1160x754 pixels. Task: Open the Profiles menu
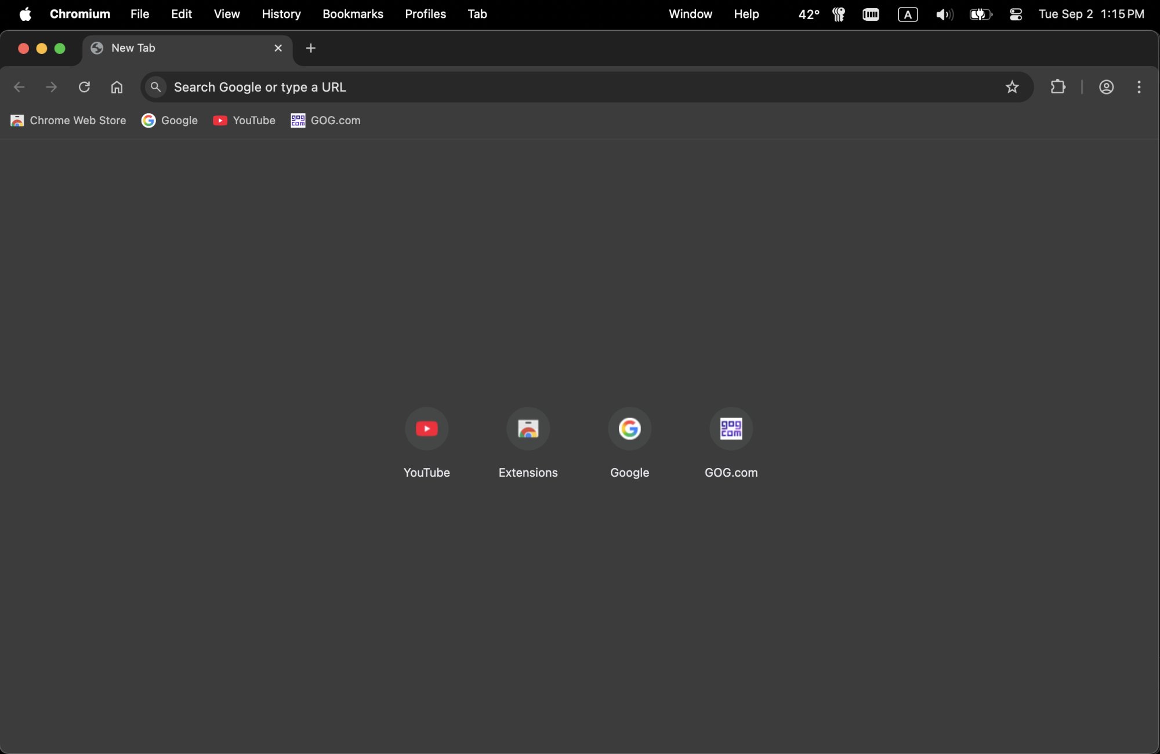425,14
